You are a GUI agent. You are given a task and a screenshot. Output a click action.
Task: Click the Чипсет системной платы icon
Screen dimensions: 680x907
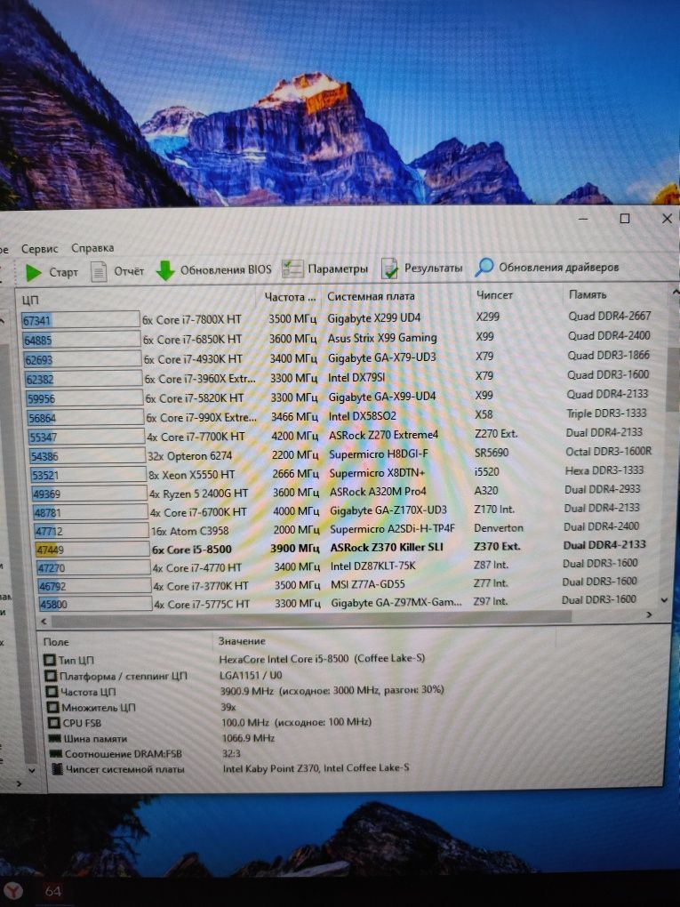pos(57,769)
